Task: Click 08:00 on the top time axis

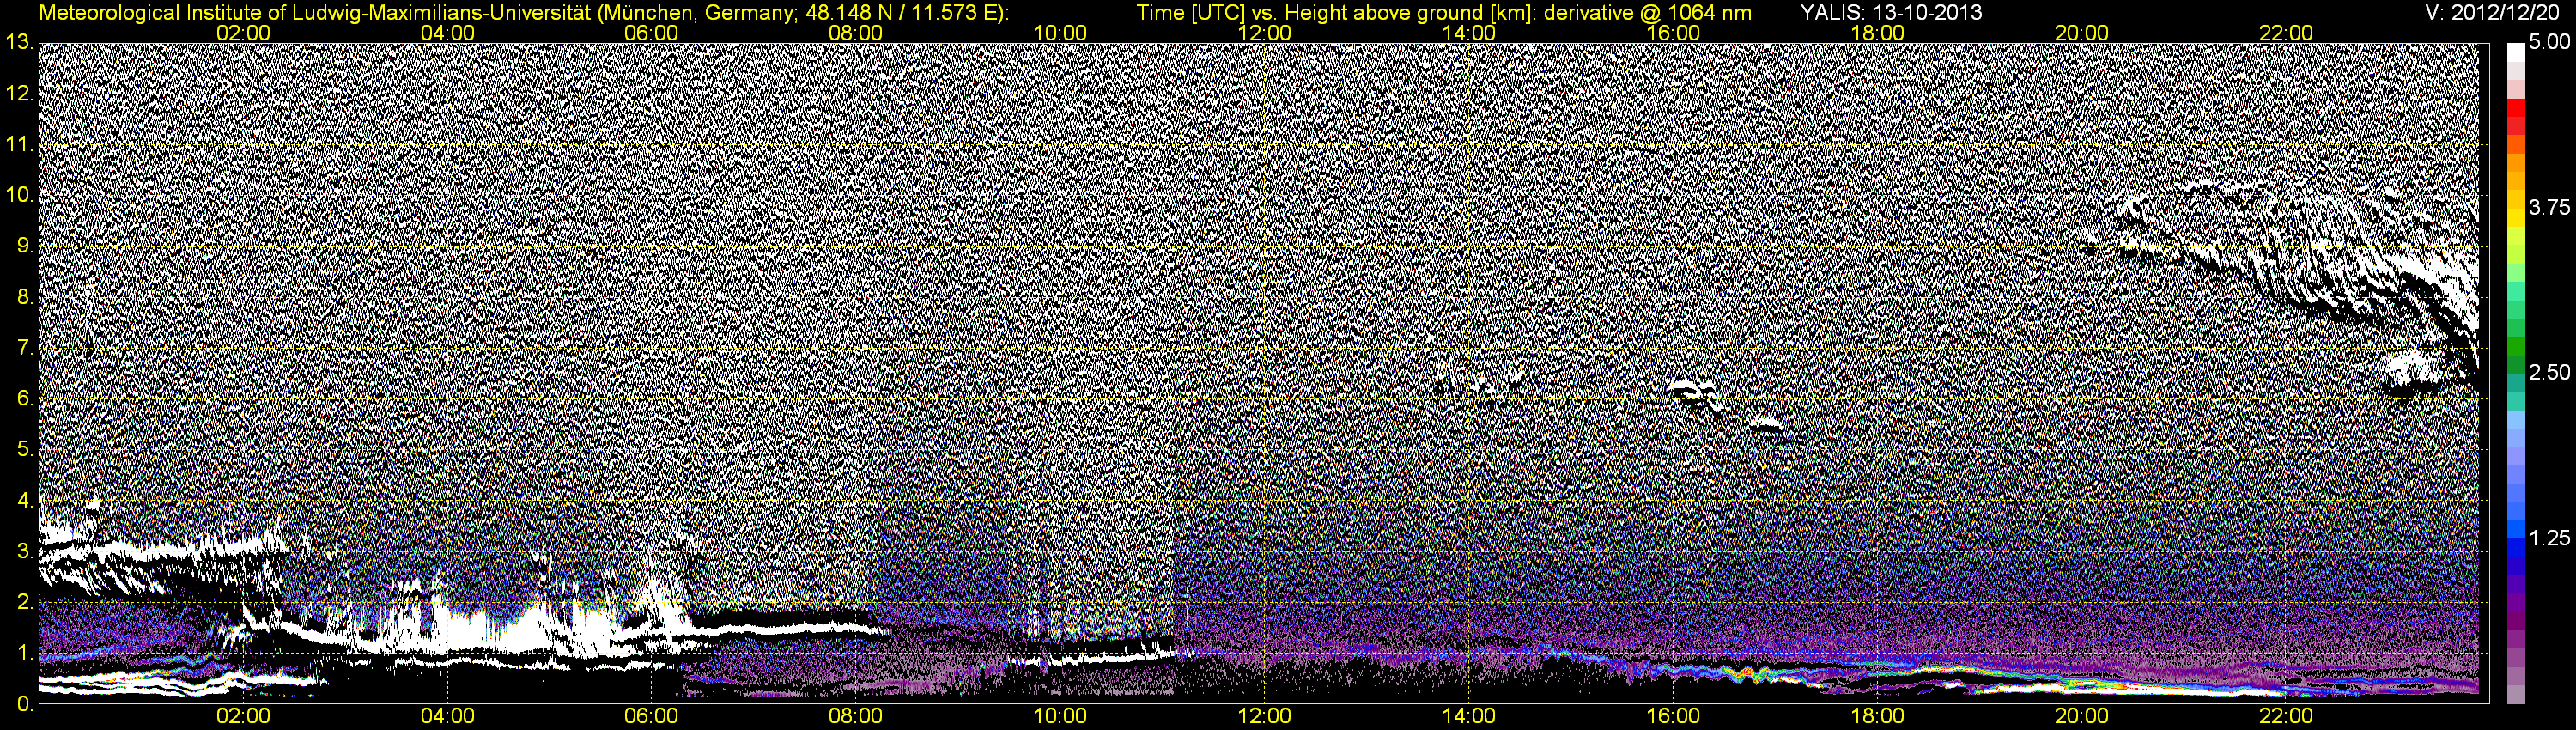Action: coord(856,33)
